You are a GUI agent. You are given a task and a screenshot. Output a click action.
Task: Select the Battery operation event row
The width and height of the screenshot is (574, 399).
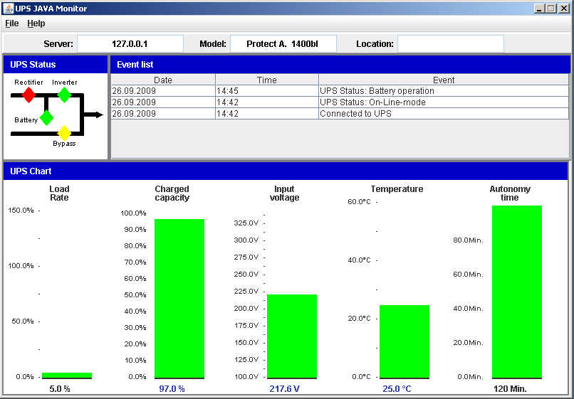[340, 91]
